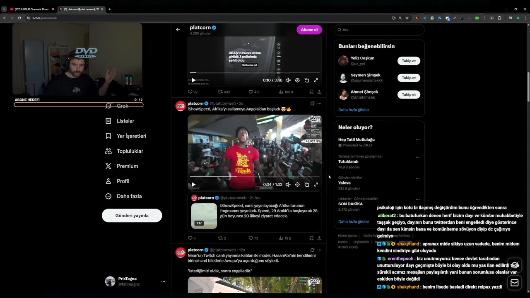Viewport: 530px width, 298px height.
Task: Bookmark the IShowSpeed Angola post
Action: (311, 238)
